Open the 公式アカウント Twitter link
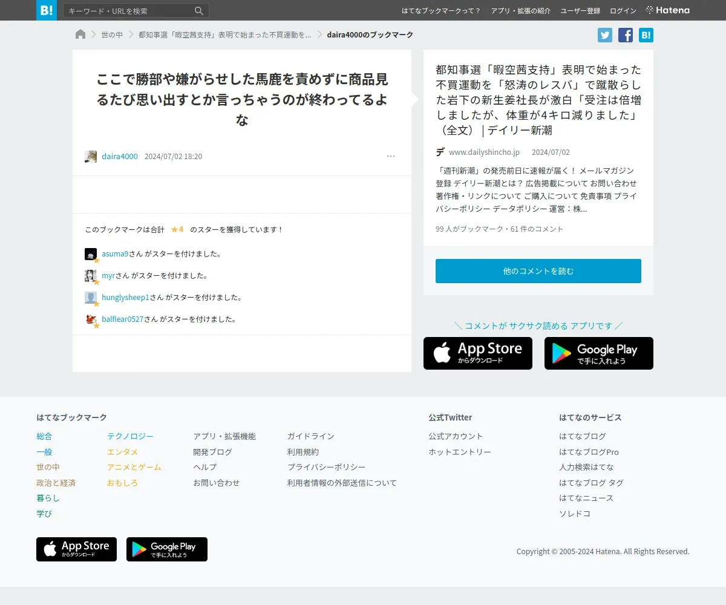Screen dimensions: 726x605 coord(456,436)
